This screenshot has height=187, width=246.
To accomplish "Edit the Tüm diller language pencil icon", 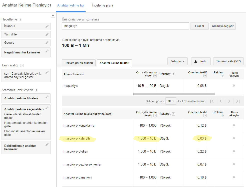I will pyautogui.click(x=47, y=34).
